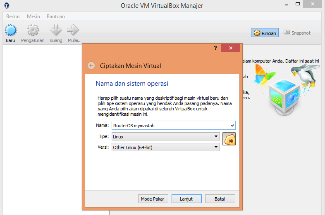Open the Nama field dropdown arrow
Image resolution: width=325 pixels, height=215 pixels.
coord(232,125)
